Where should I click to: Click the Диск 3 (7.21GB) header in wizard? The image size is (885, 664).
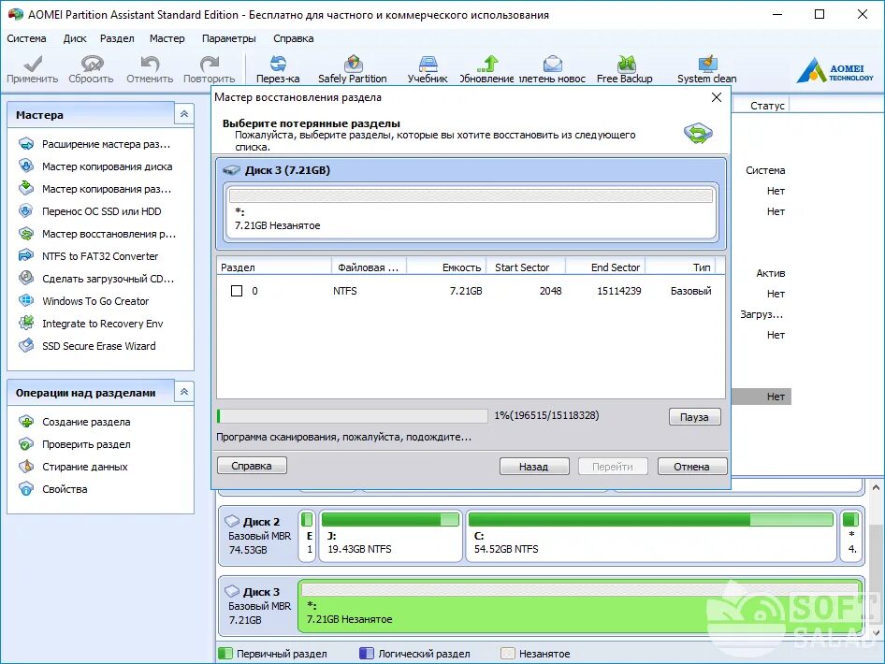[471, 170]
